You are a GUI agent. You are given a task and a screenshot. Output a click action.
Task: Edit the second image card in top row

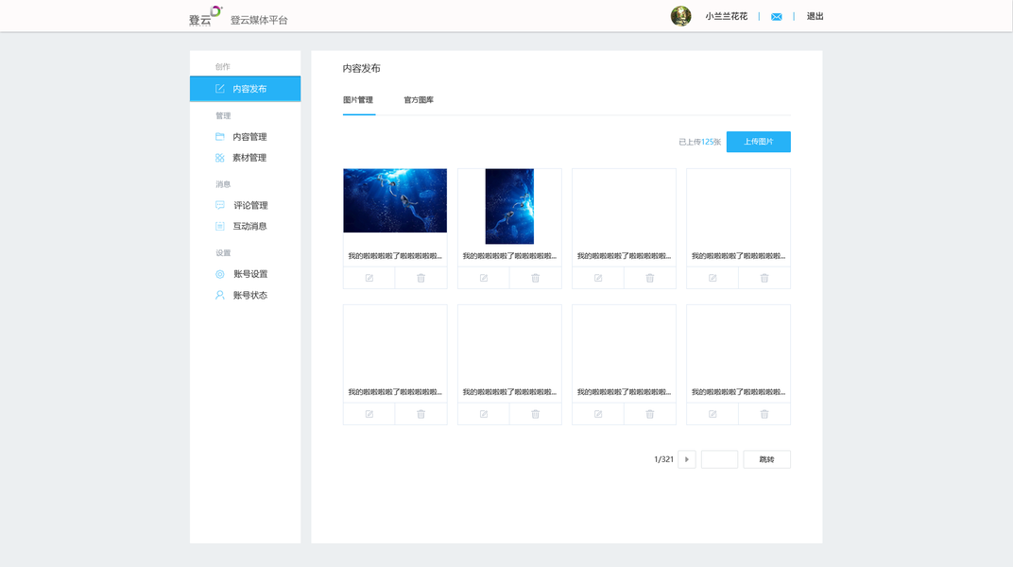[x=483, y=278]
